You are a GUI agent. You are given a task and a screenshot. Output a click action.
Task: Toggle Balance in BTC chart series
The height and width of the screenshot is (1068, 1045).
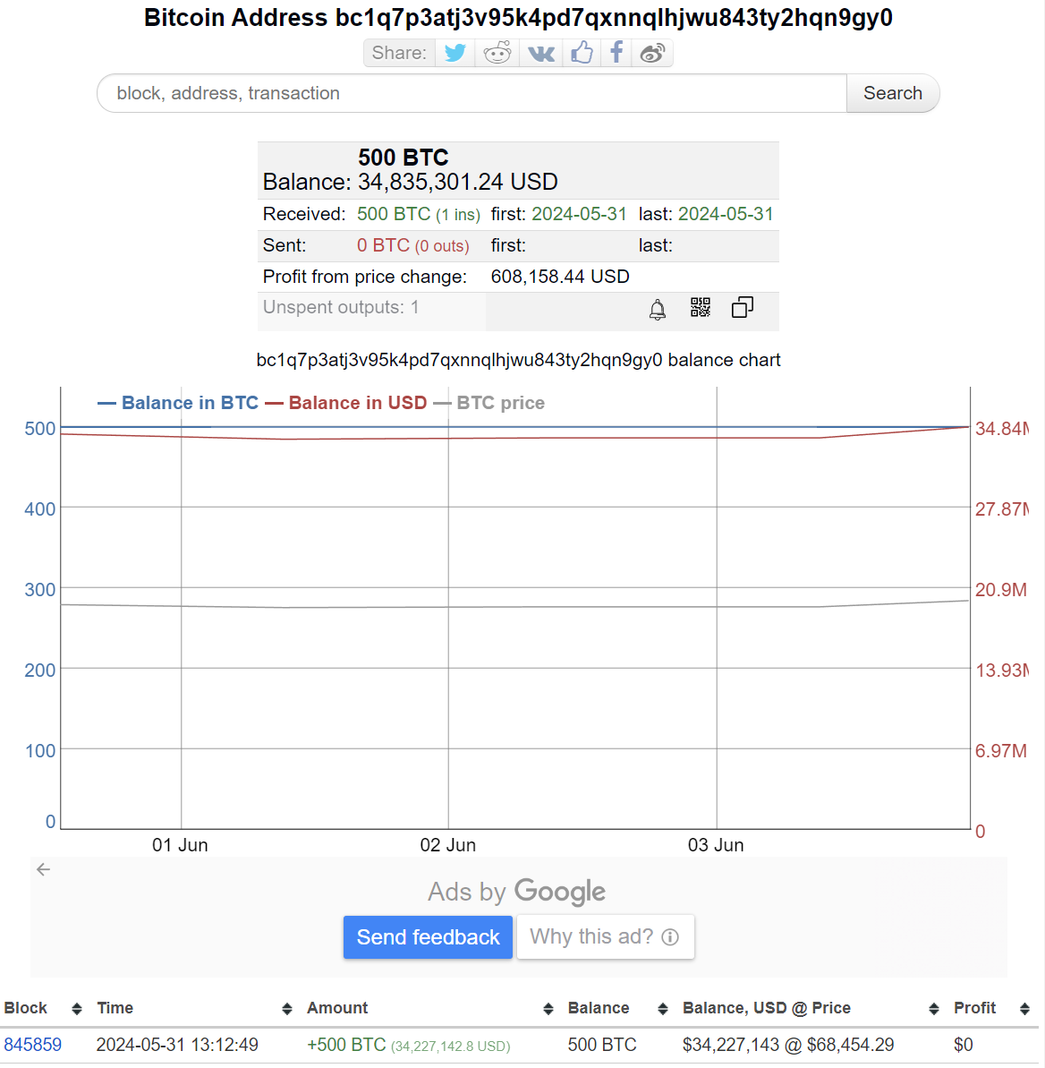pyautogui.click(x=179, y=403)
